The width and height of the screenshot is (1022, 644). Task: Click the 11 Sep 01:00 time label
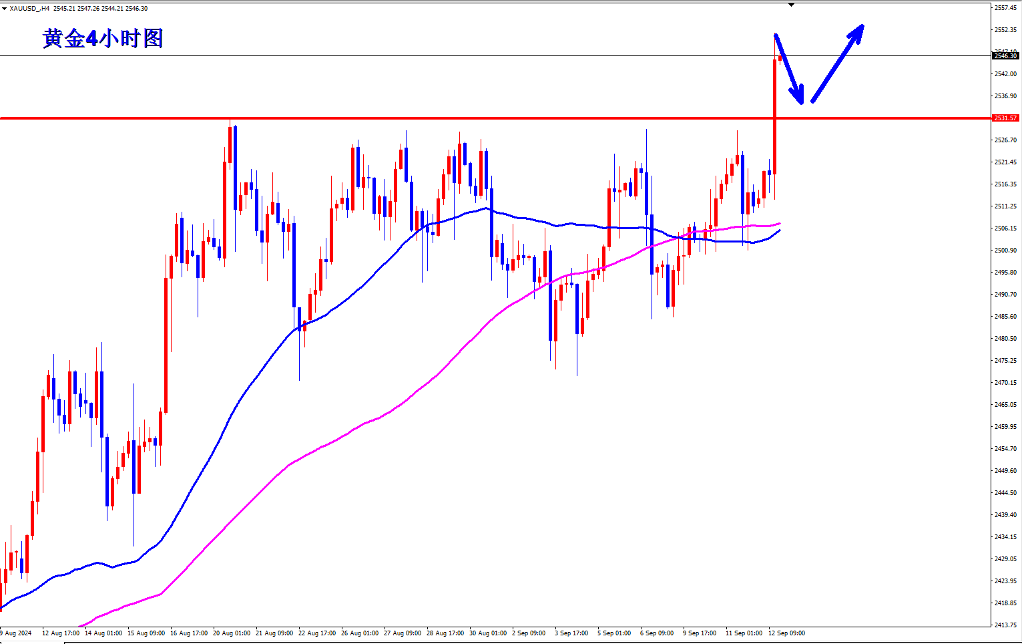point(744,633)
